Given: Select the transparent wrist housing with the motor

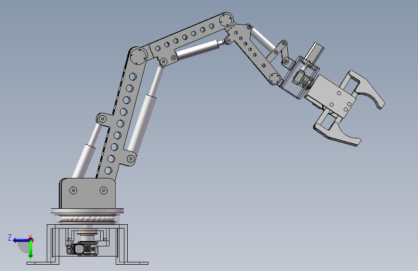Looking at the screenshot, I should [300, 77].
